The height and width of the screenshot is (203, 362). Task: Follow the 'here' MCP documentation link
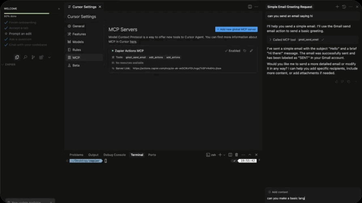click(x=133, y=42)
